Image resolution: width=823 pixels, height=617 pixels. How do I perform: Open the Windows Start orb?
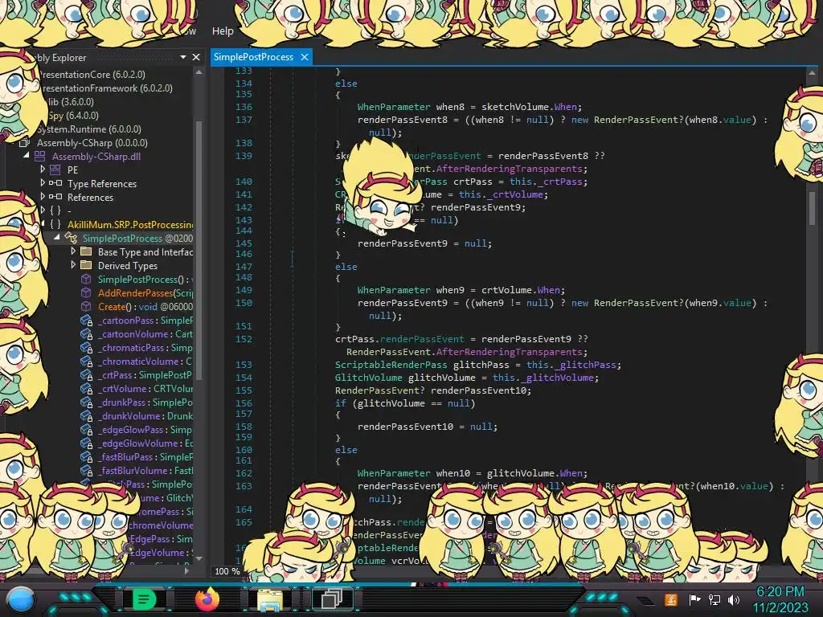pos(20,599)
